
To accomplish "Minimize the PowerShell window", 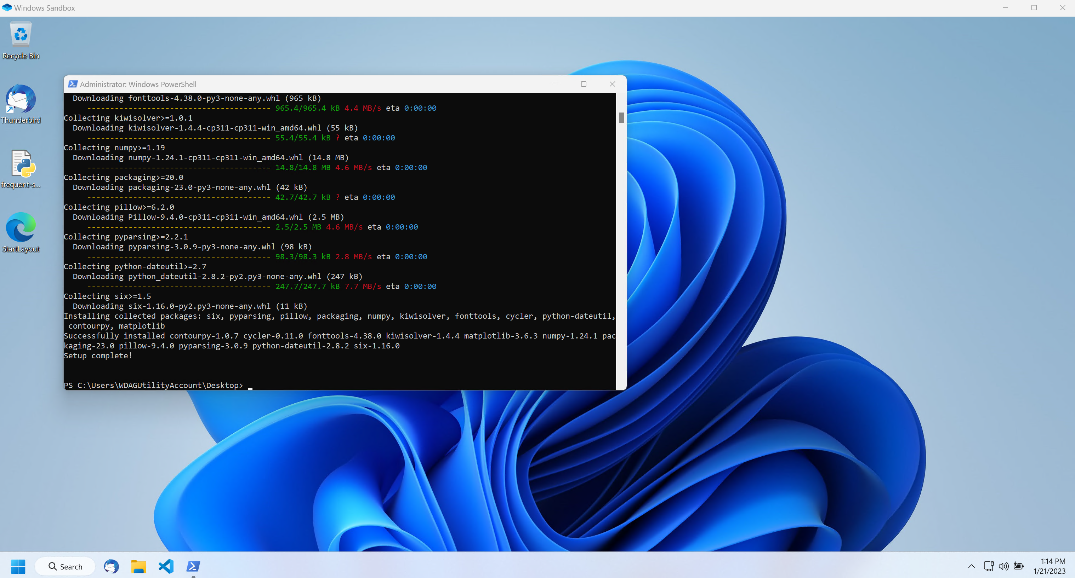I will [x=554, y=84].
